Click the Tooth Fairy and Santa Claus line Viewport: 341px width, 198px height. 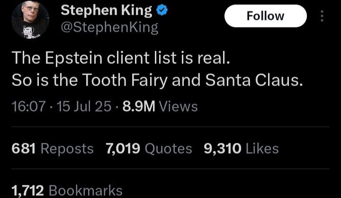157,80
